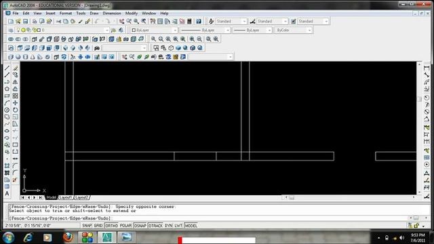Toggle ORTHO mode in status bar

tap(111, 226)
